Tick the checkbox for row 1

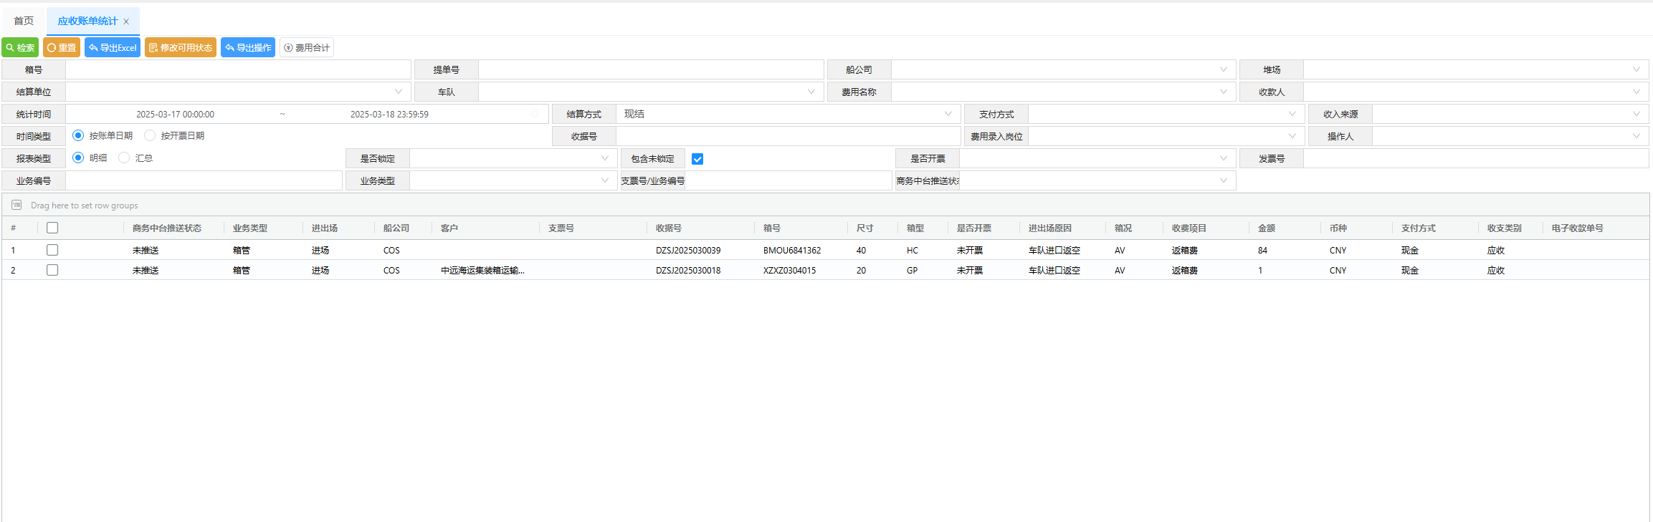[52, 251]
